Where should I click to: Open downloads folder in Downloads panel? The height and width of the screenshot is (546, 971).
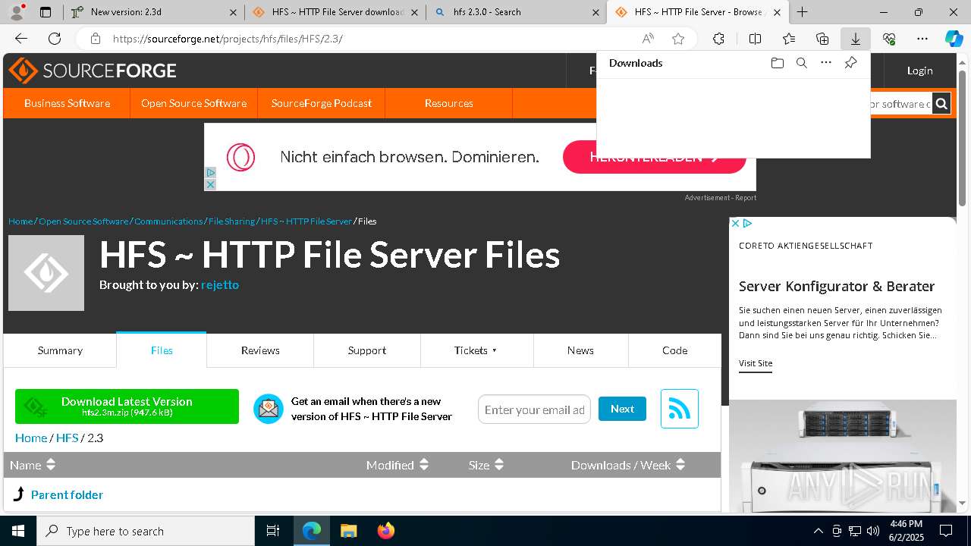click(x=777, y=63)
